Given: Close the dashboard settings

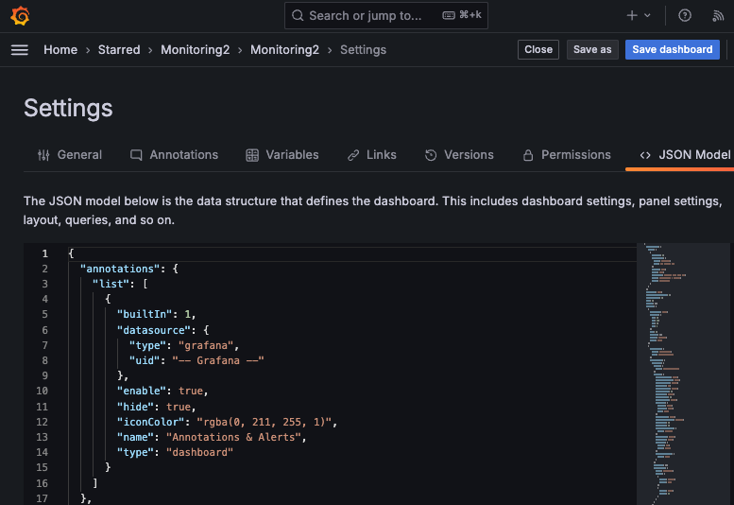Looking at the screenshot, I should tap(538, 50).
